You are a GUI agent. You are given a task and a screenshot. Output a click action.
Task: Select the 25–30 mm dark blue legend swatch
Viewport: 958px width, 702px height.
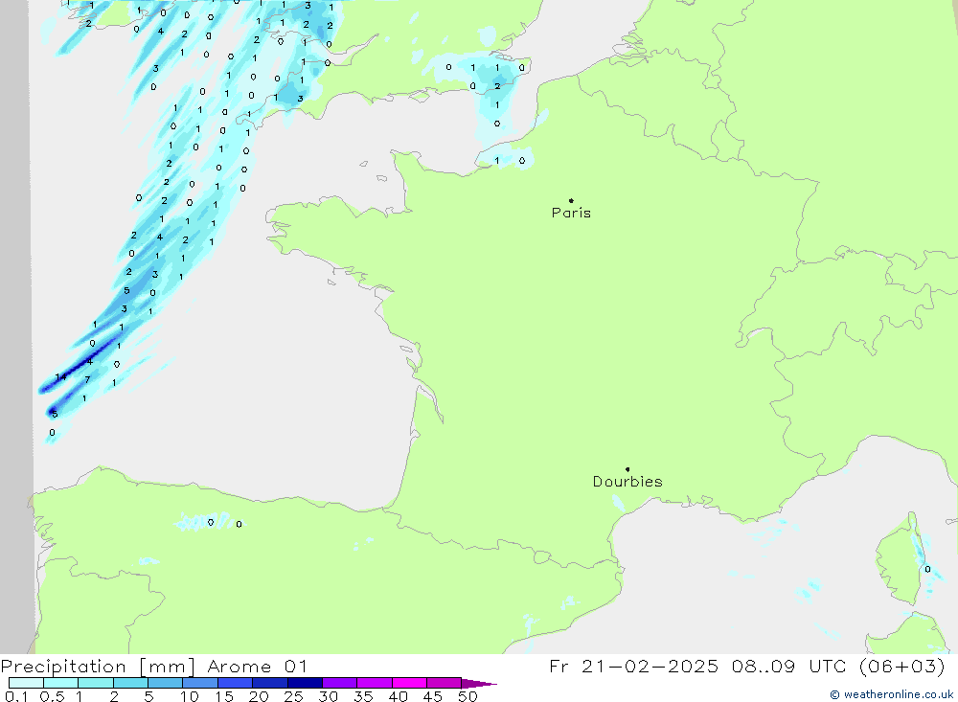click(305, 683)
